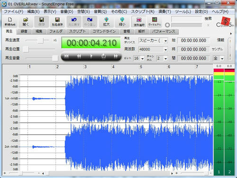Toggle the waveform tracking toolbar button
This screenshot has width=237, height=178.
[x=139, y=21]
